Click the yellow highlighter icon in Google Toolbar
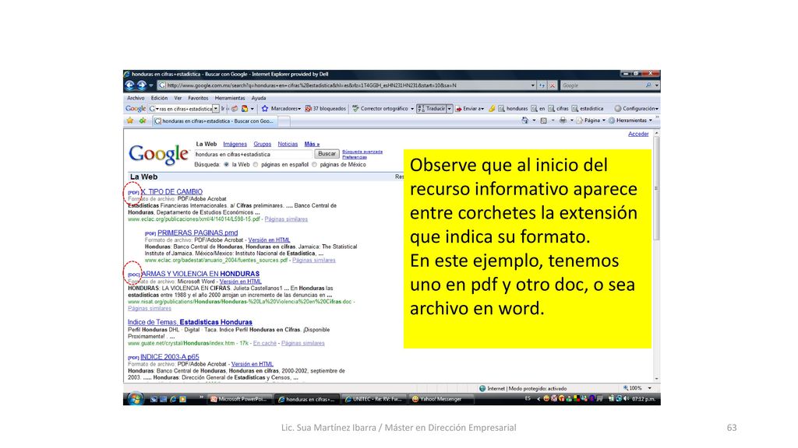798x448 pixels. point(492,108)
